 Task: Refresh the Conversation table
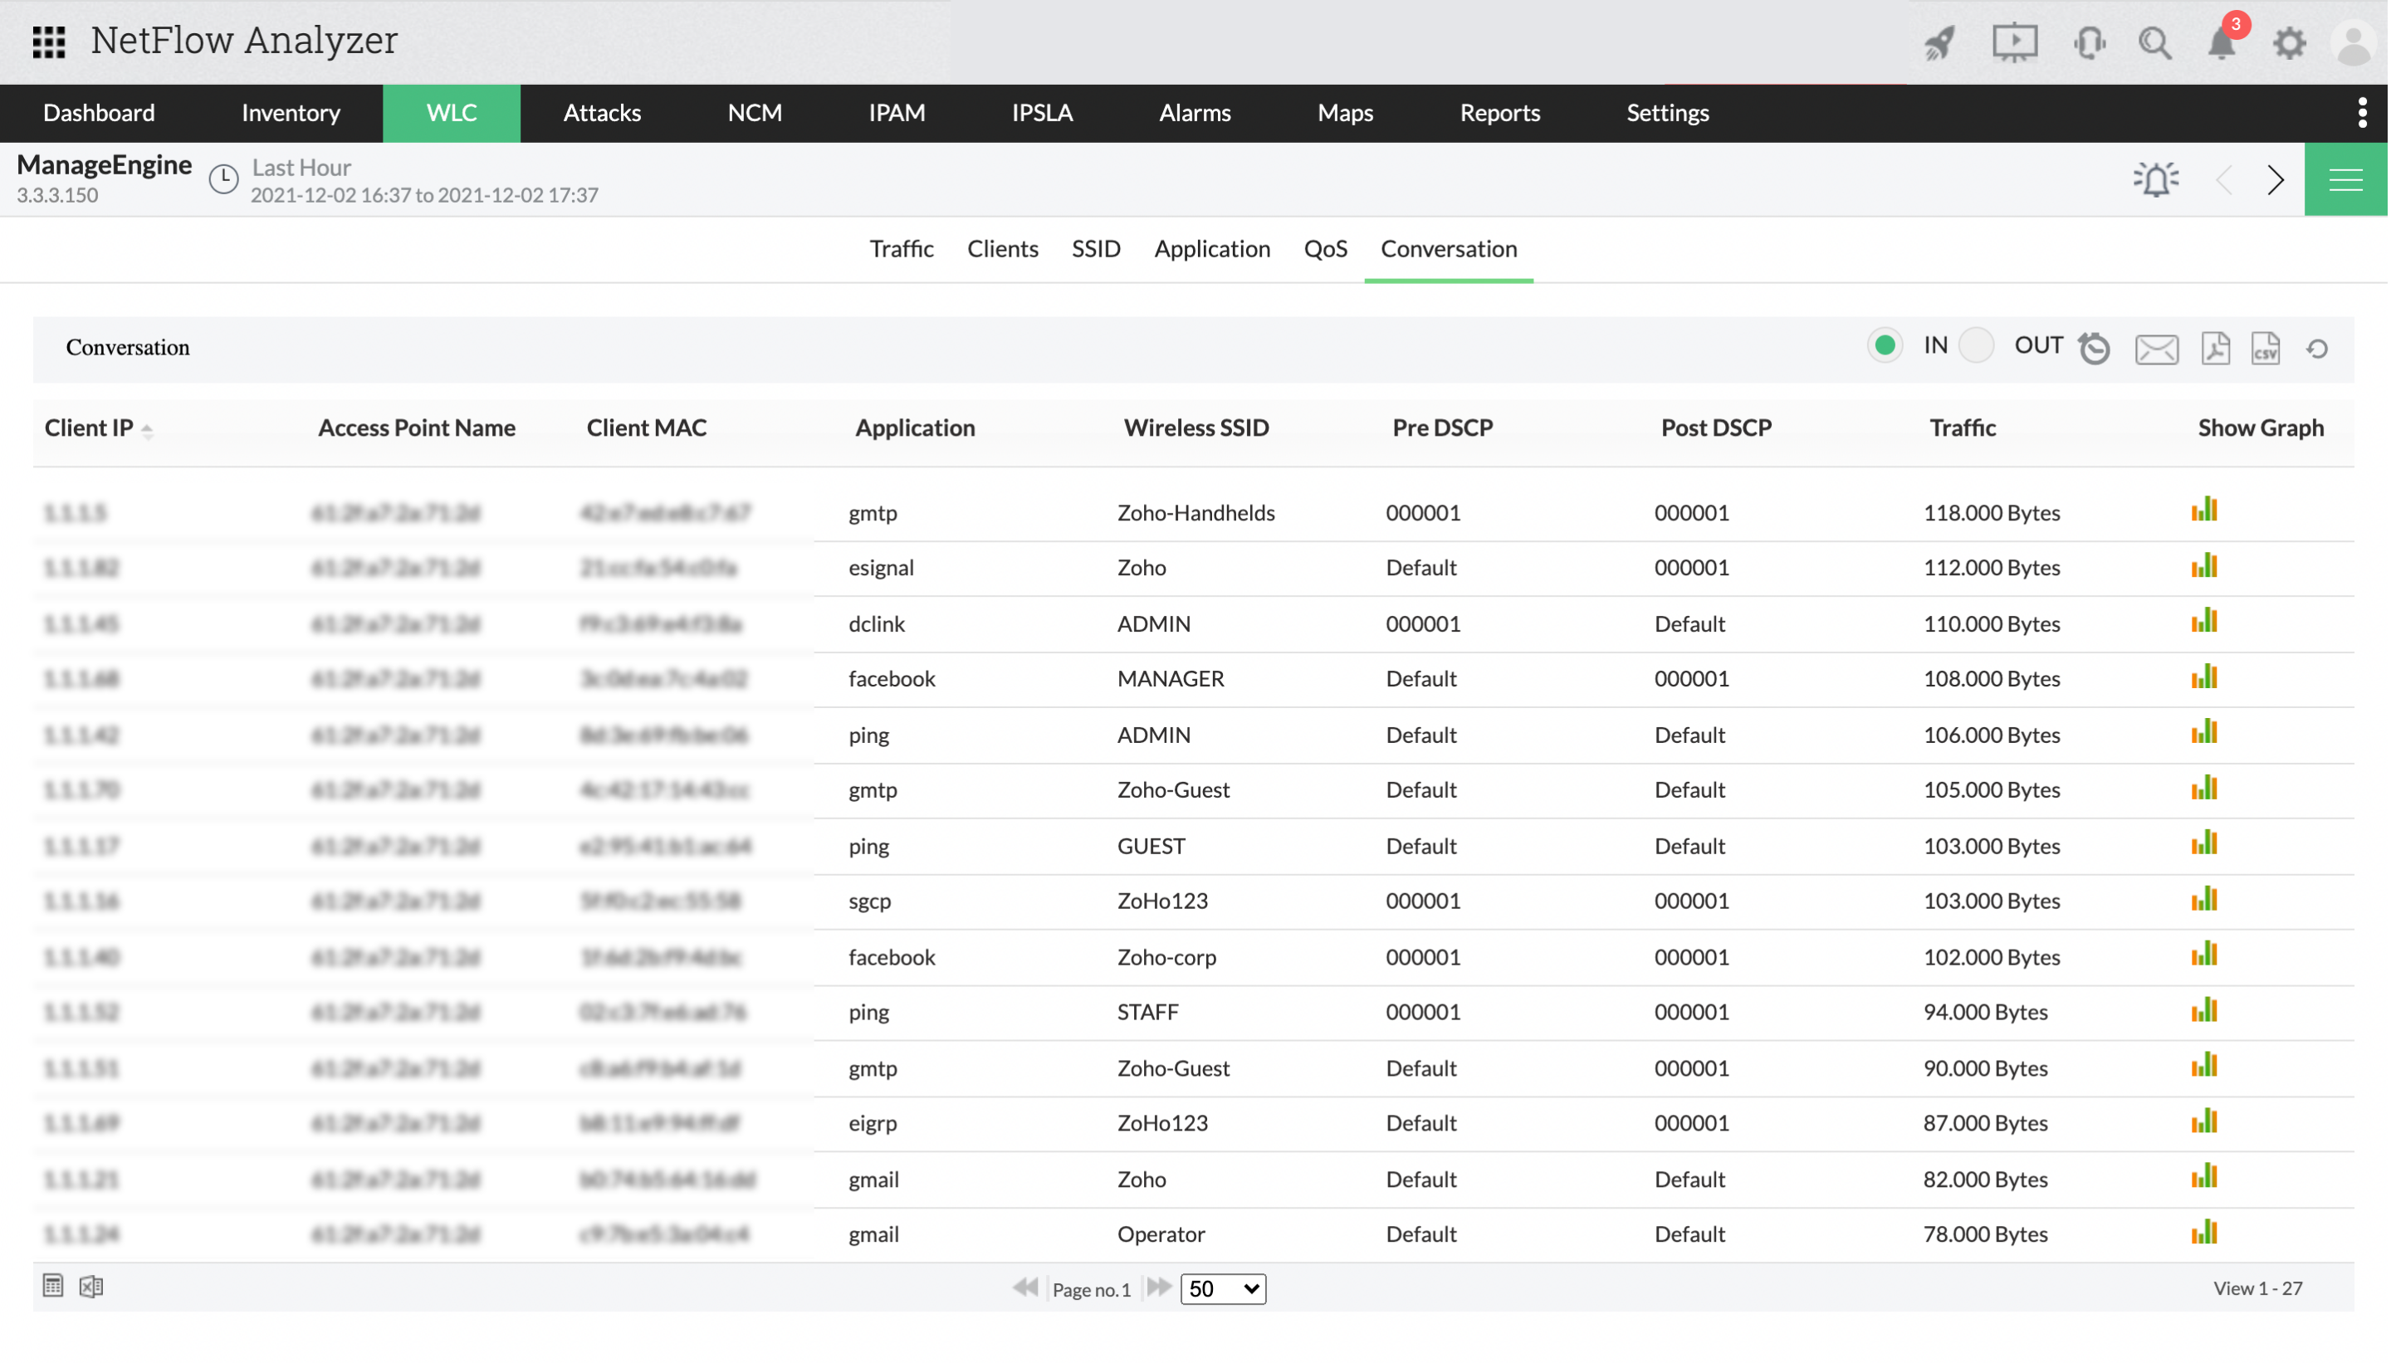pyautogui.click(x=2316, y=349)
